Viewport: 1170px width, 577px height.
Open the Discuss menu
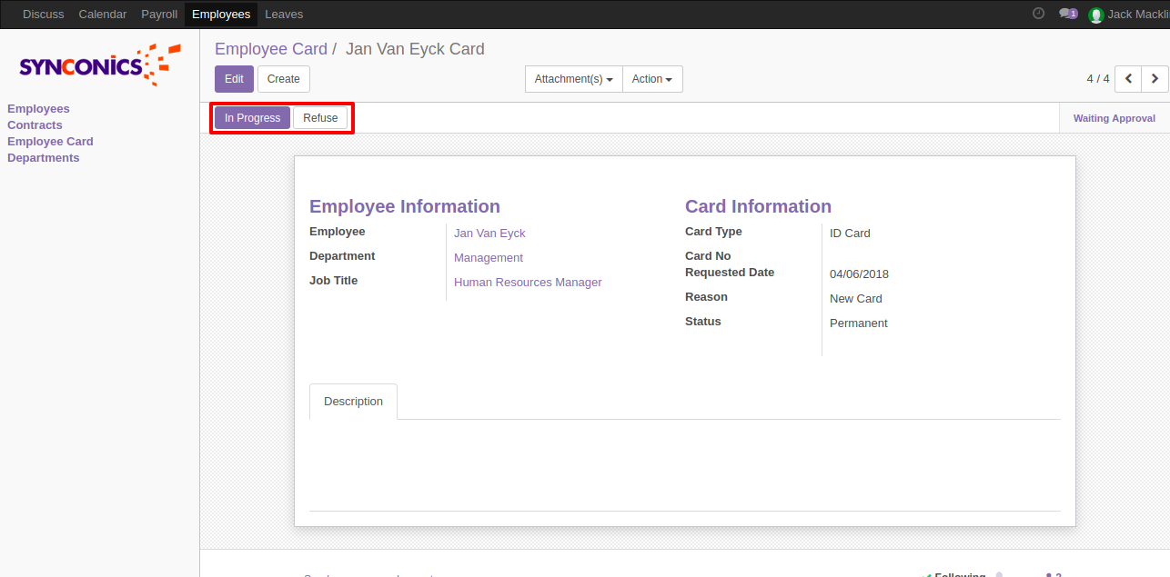pos(44,14)
